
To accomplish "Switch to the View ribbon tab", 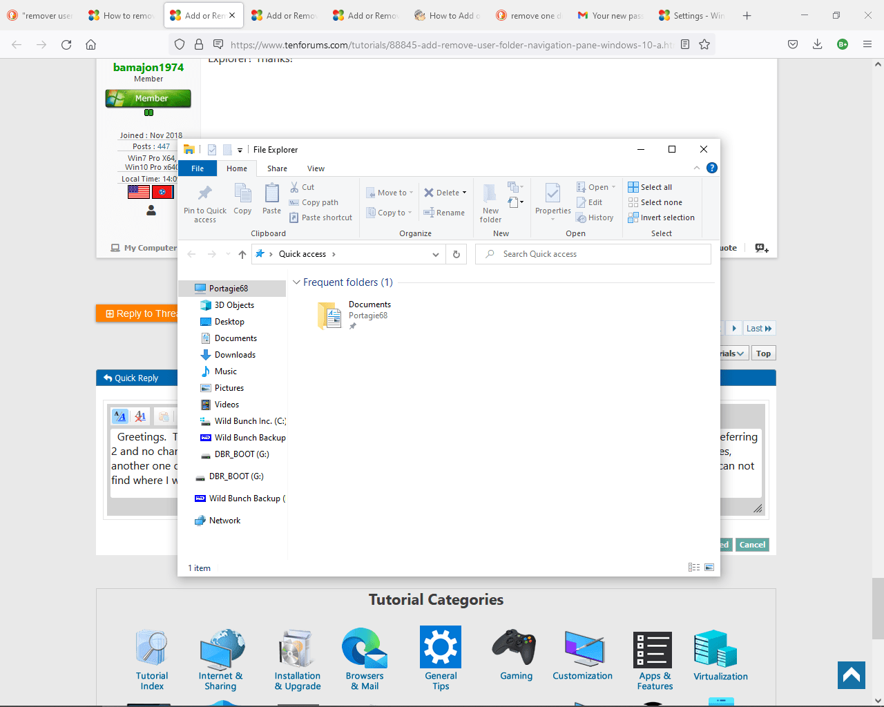I will point(316,168).
